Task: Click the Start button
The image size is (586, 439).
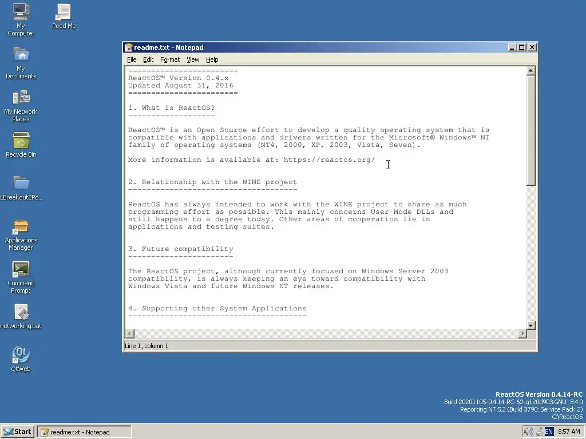Action: [x=18, y=432]
